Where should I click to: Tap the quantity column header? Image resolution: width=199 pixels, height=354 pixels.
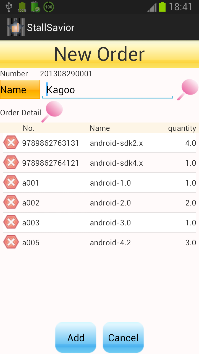click(x=182, y=128)
